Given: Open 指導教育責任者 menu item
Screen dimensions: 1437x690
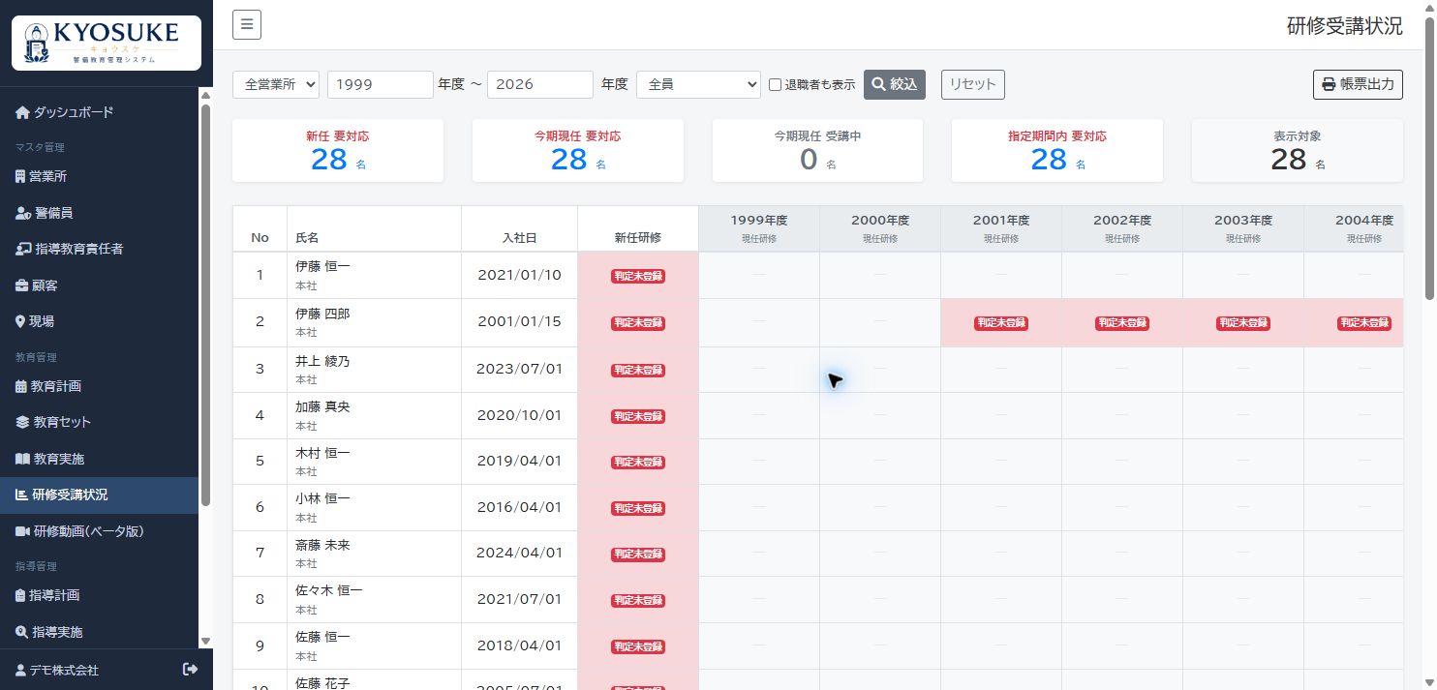Looking at the screenshot, I should click(x=70, y=249).
